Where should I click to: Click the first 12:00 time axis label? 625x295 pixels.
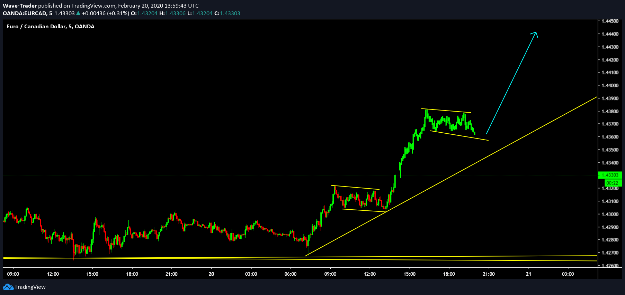point(53,274)
